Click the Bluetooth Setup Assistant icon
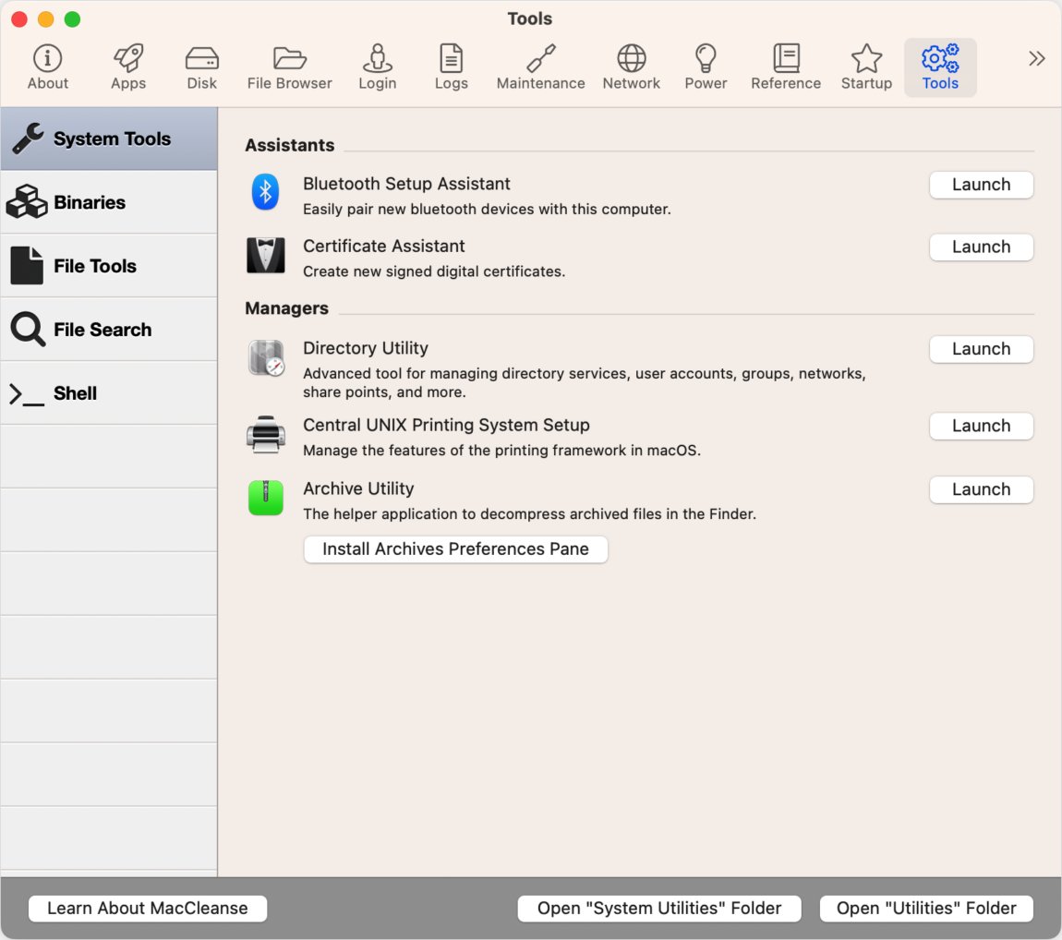Viewport: 1062px width, 940px height. click(x=266, y=192)
